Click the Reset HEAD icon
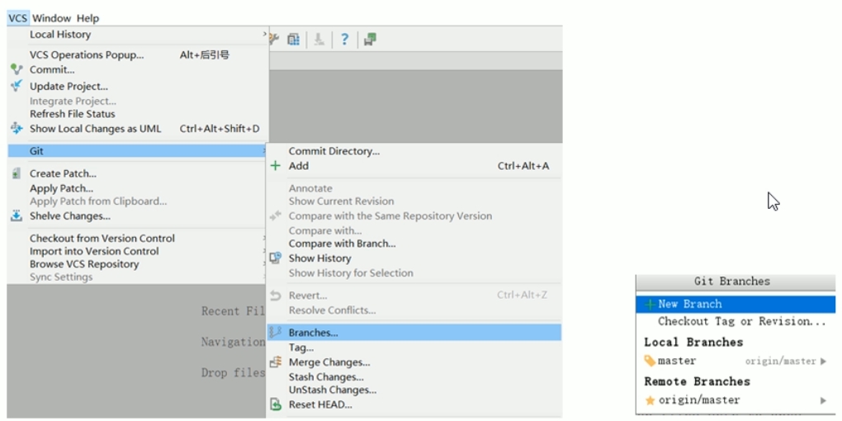Image resolution: width=842 pixels, height=421 pixels. pos(276,404)
